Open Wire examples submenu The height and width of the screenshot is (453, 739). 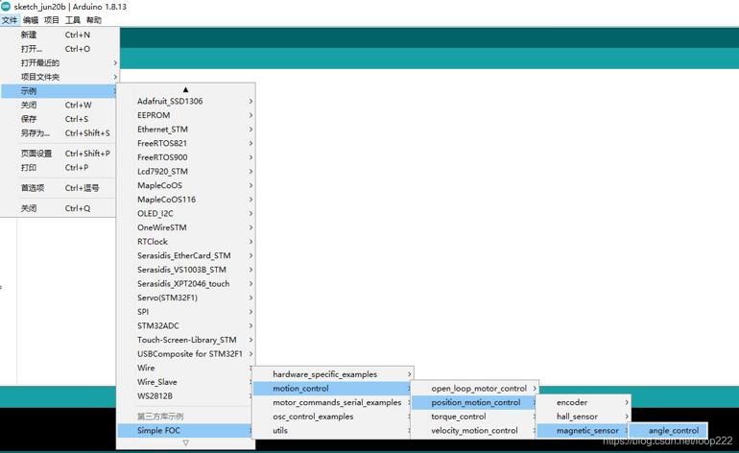click(185, 369)
